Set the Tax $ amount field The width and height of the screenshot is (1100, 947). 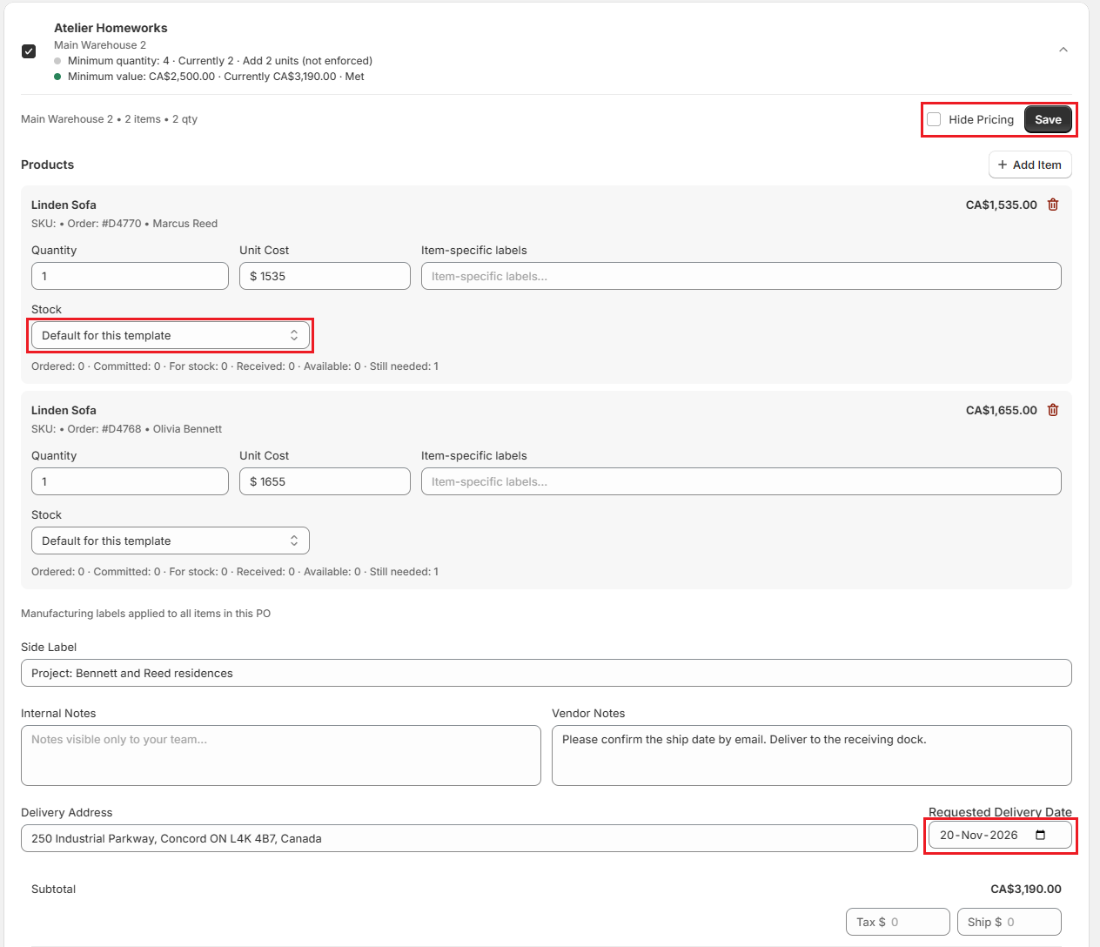[x=898, y=922]
